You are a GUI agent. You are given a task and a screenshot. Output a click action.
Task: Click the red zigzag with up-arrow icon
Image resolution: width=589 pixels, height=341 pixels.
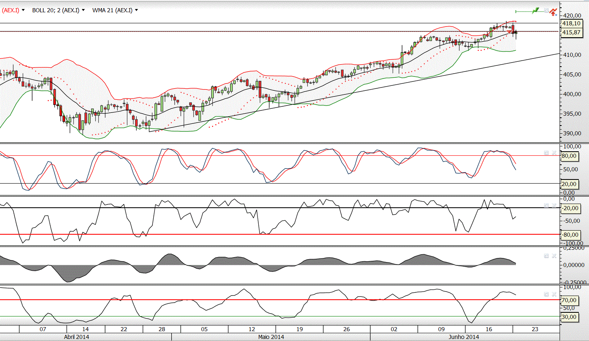(x=553, y=11)
